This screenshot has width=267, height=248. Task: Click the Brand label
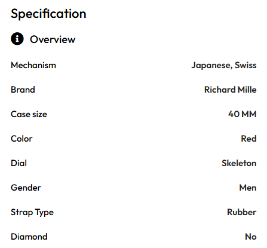click(x=23, y=90)
